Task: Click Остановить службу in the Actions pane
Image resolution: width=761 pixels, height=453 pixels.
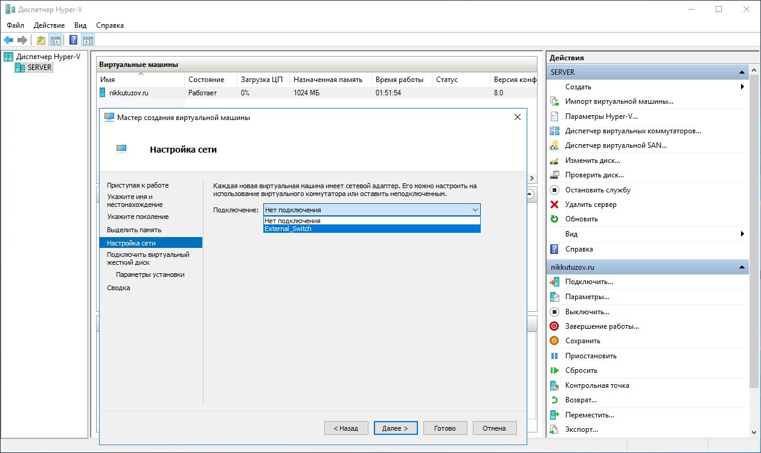Action: pos(597,190)
